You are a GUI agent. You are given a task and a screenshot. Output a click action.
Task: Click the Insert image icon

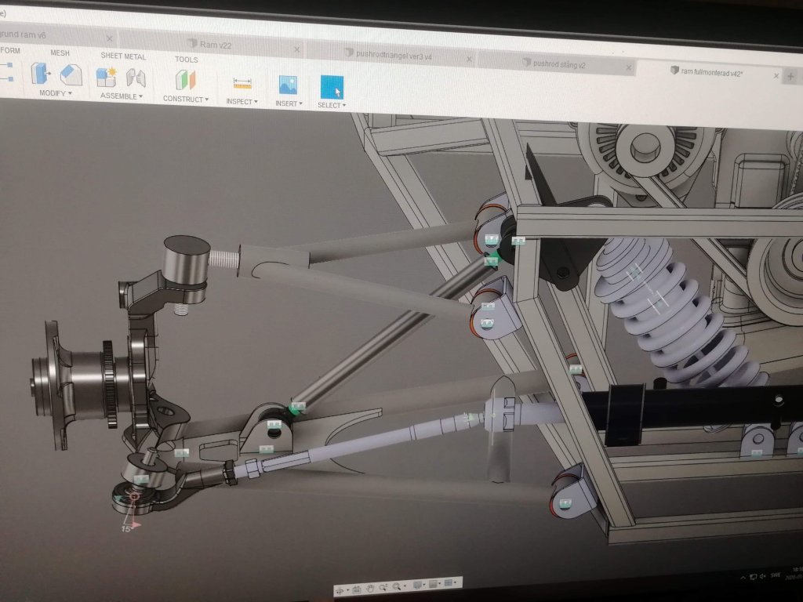[x=288, y=85]
